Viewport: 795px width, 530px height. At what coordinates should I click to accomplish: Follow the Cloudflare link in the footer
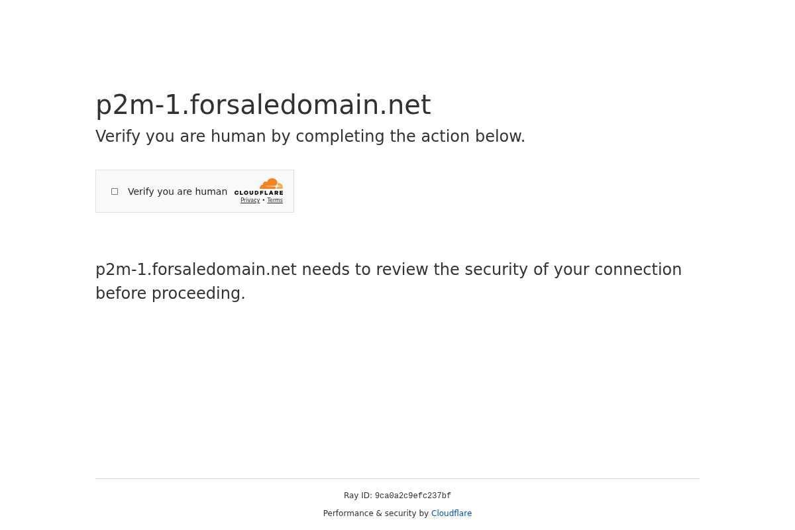451,513
